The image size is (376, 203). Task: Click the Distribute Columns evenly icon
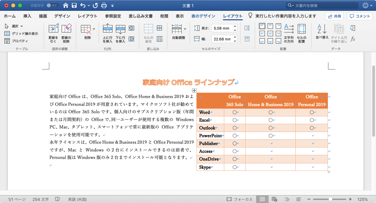click(247, 39)
